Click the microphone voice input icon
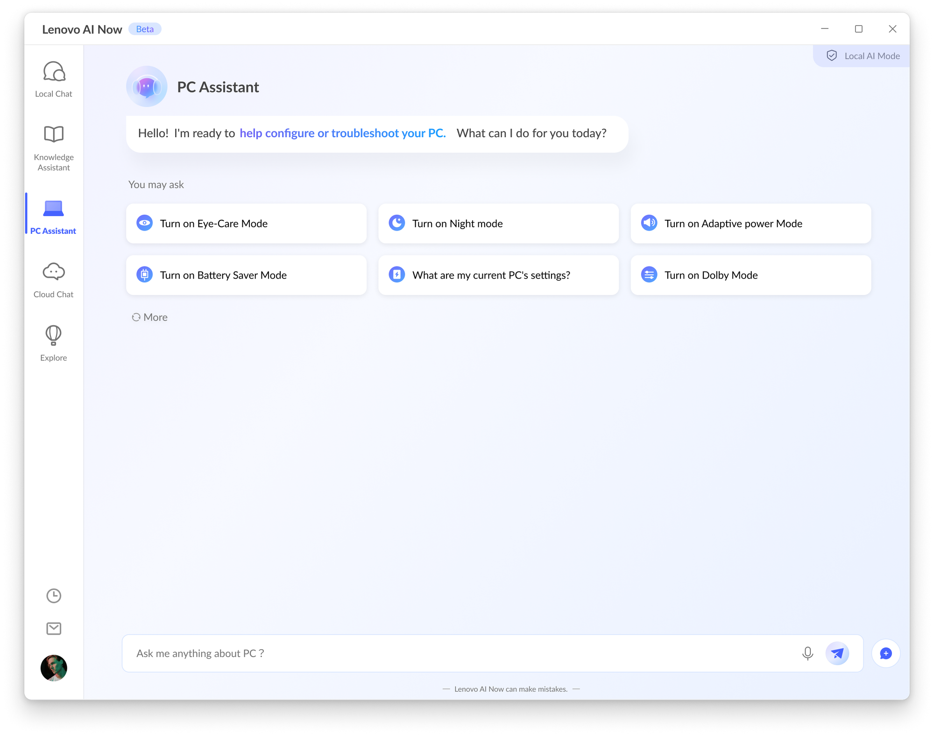Image resolution: width=934 pixels, height=736 pixels. [807, 653]
